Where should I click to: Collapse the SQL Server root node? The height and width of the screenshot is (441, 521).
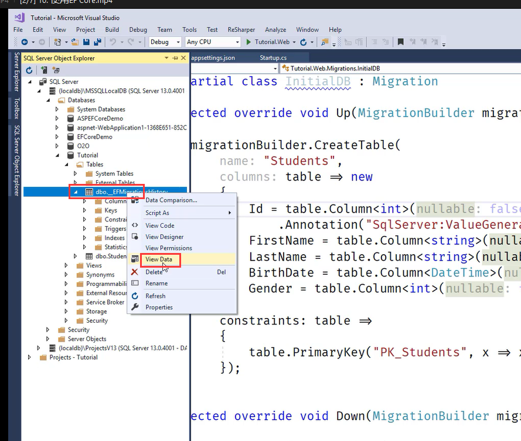tap(30, 81)
